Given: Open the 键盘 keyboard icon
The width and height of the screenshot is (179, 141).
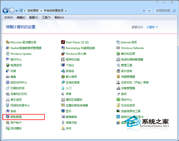Looking at the screenshot, I should click(x=8, y=77).
